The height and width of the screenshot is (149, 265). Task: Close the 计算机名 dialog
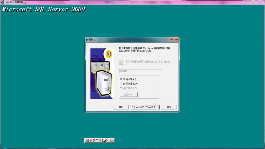tap(174, 39)
